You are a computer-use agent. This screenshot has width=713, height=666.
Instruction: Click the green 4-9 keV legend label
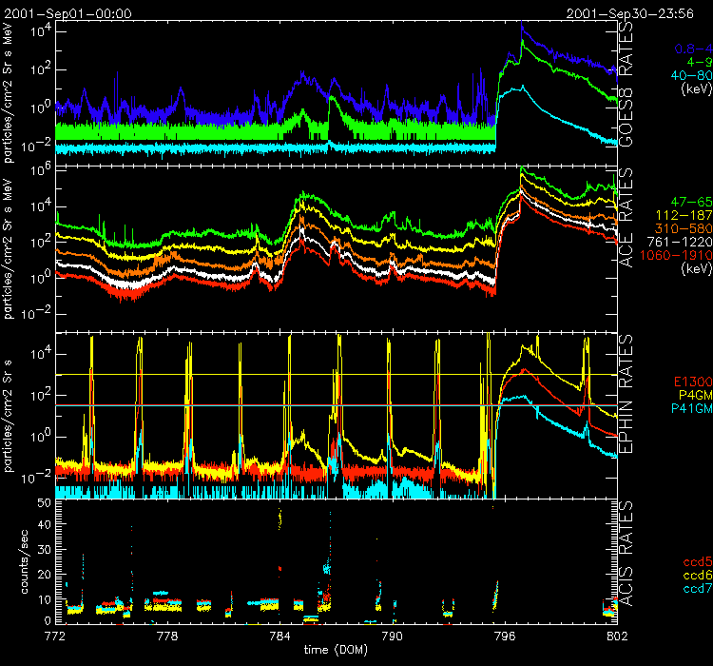tap(700, 61)
